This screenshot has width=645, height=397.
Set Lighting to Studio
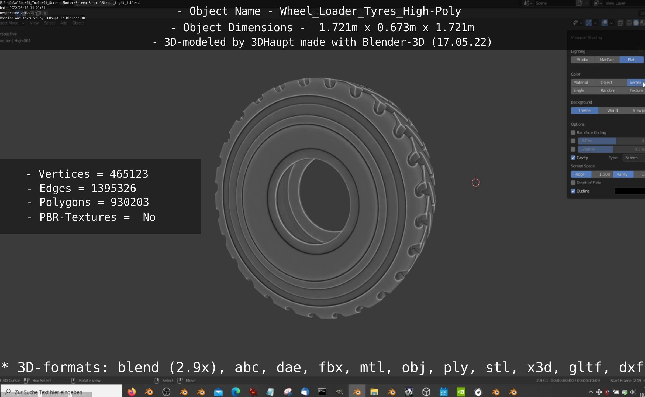[x=582, y=60]
